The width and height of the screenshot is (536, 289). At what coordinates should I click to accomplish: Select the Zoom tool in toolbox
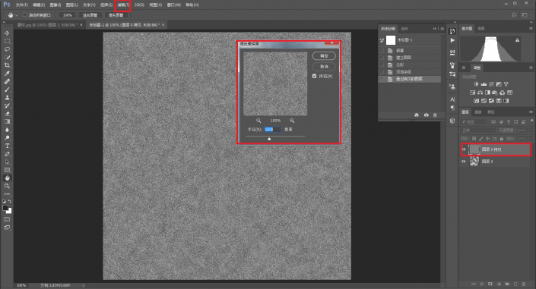7,186
